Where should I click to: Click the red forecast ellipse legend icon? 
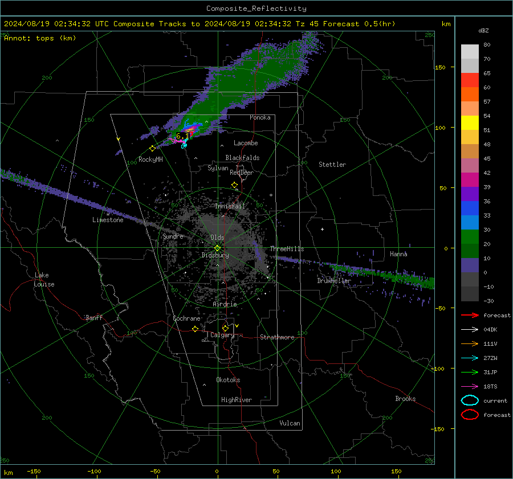(470, 415)
